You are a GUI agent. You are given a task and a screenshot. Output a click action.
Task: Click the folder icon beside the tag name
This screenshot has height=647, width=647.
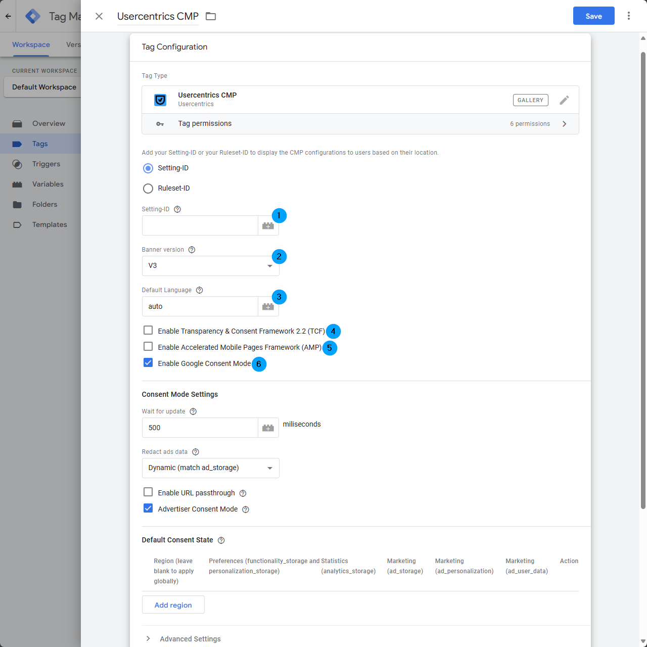coord(211,16)
